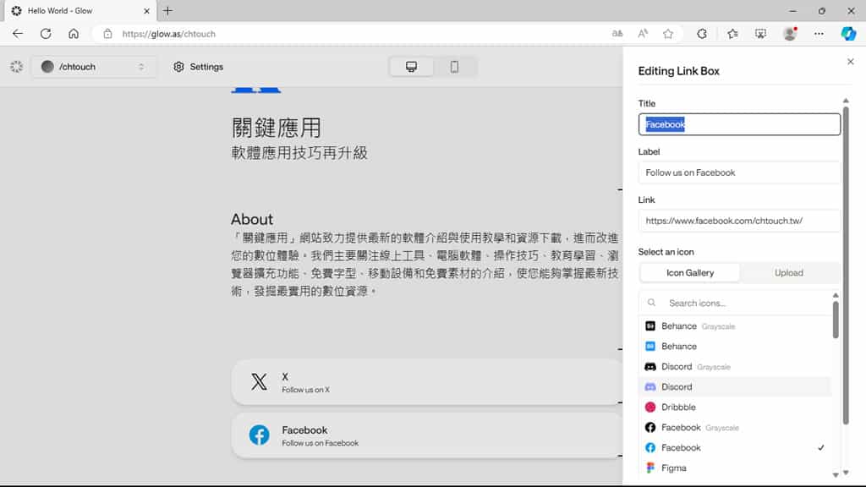Open page Settings
Screen dimensions: 866x487
(198, 67)
